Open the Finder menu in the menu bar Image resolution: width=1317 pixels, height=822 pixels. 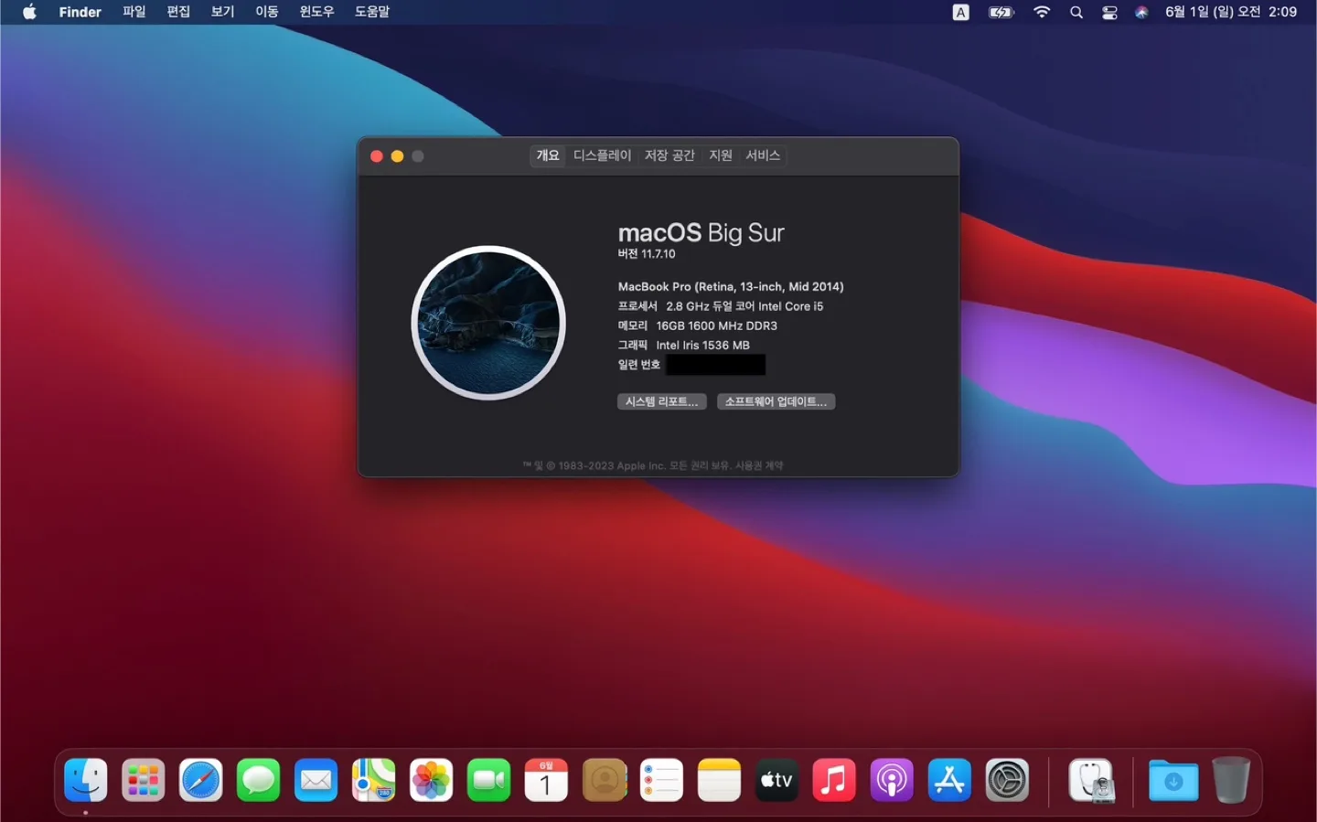coord(80,12)
